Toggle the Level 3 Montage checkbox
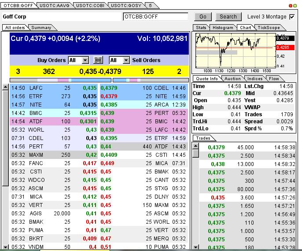Image resolution: width=302 pixels, height=251 pixels. pos(292,17)
